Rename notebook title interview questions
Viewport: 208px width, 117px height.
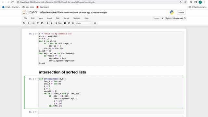tap(51, 12)
